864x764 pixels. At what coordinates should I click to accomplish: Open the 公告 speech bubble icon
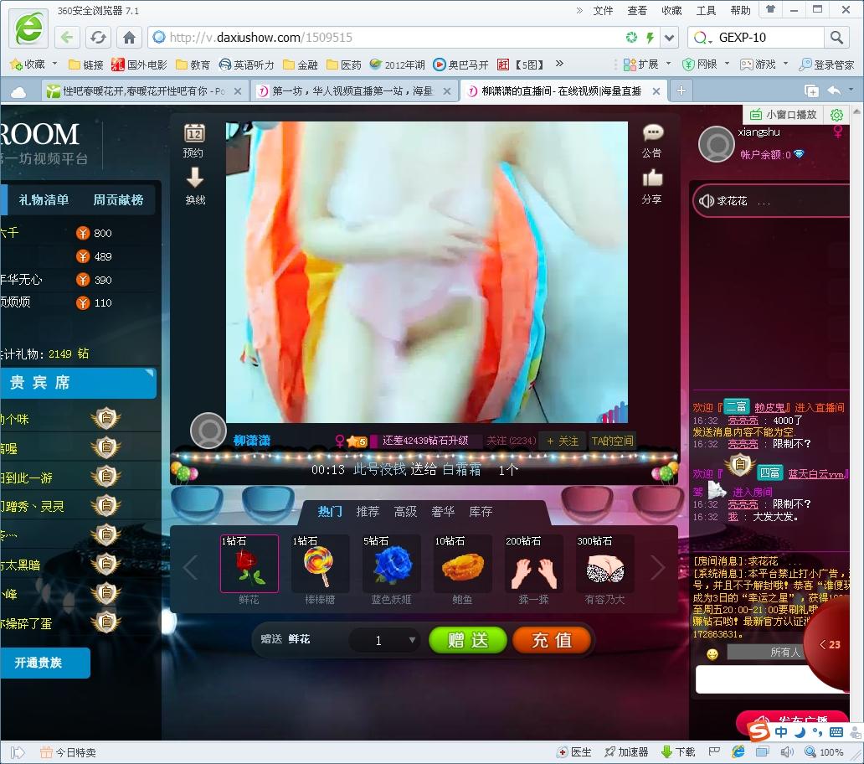652,133
